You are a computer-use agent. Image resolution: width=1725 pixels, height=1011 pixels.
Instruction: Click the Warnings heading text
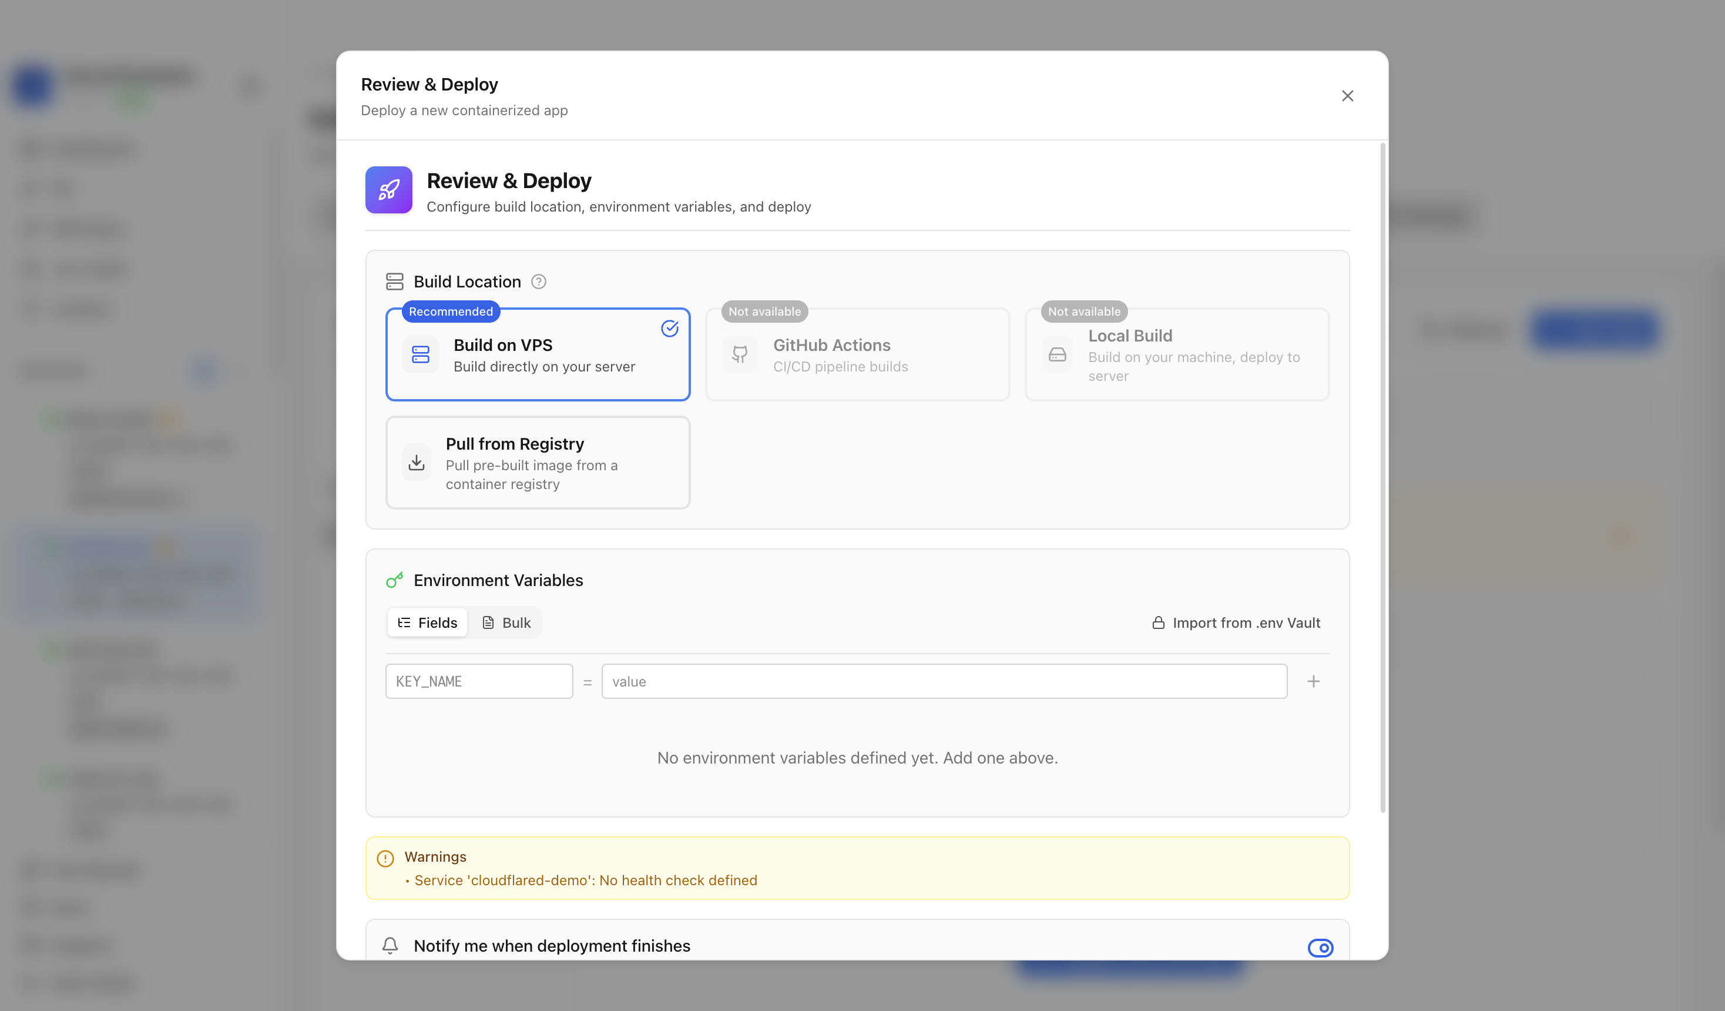pyautogui.click(x=435, y=857)
